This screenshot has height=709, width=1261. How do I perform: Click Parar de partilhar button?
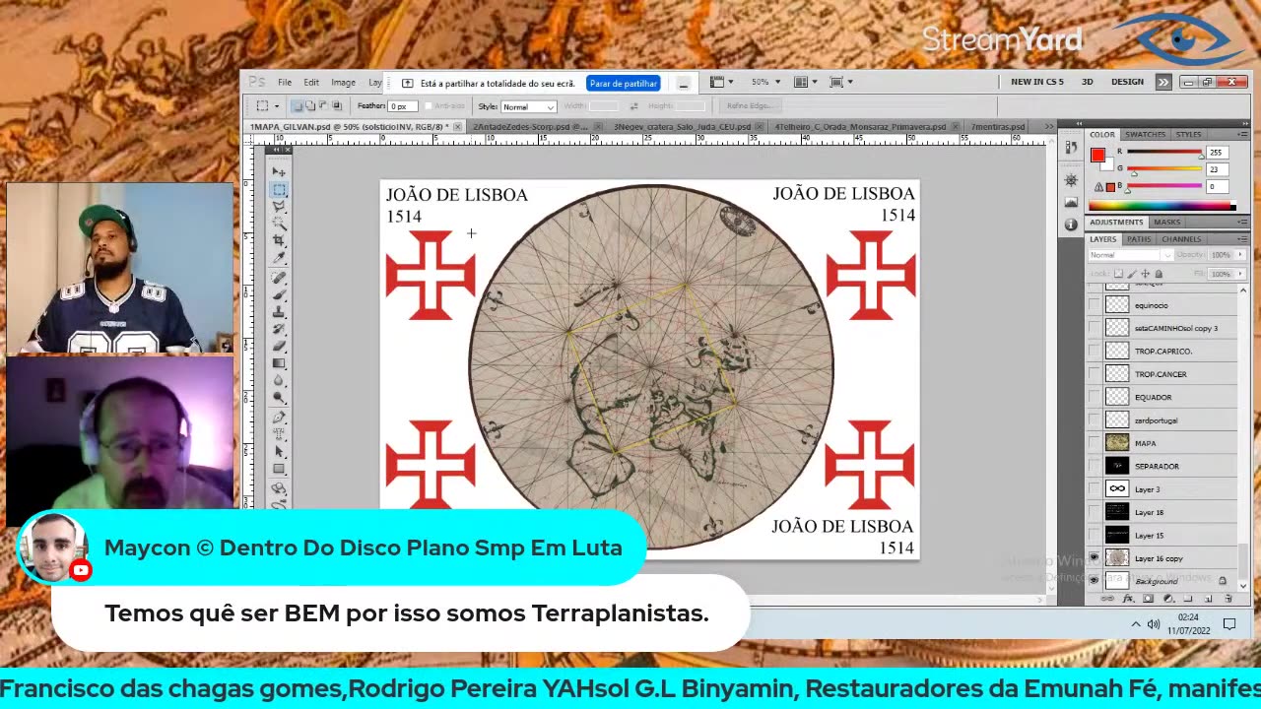point(624,84)
